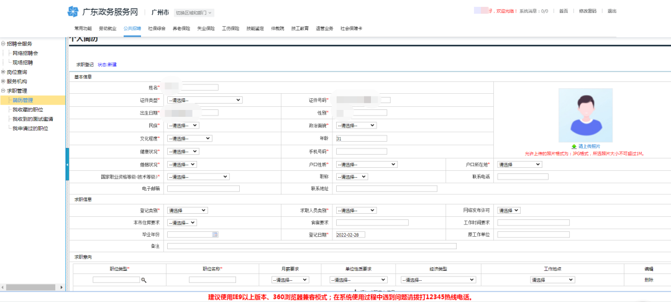This screenshot has height=302, width=671.
Task: Open the calendar picker for 毕业年份
Action: click(x=215, y=234)
